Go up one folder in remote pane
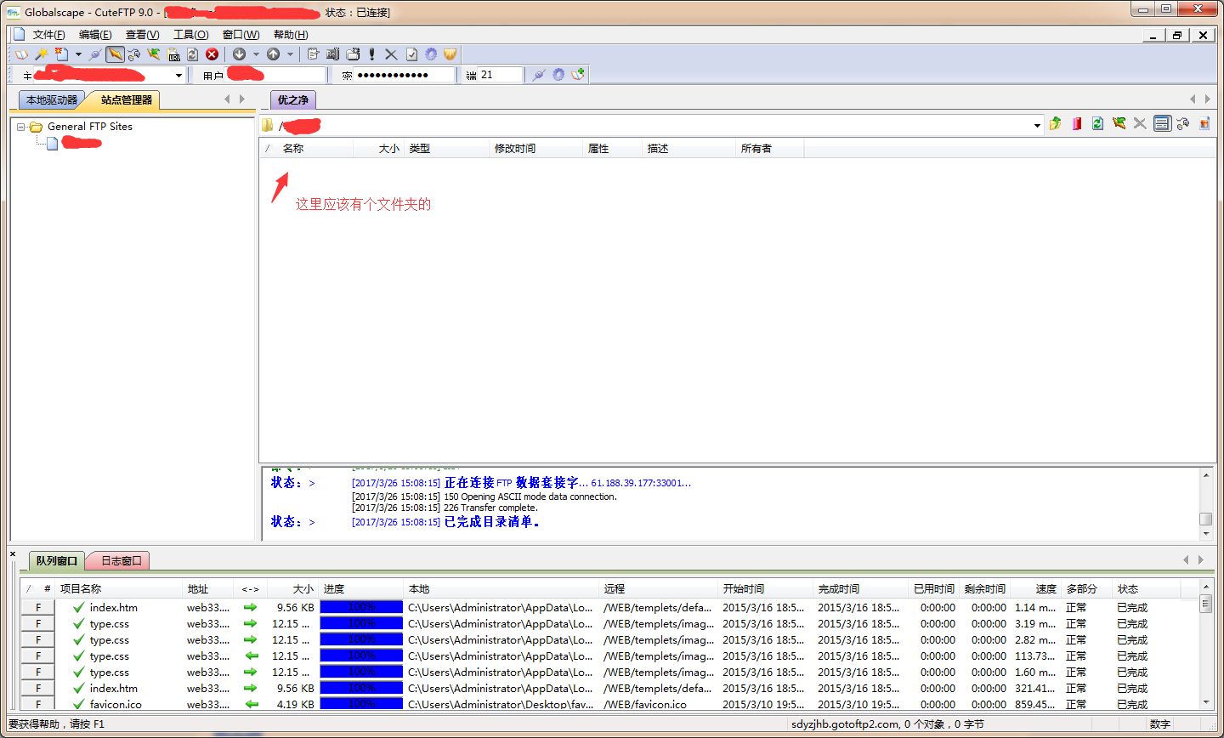The image size is (1224, 738). (x=1056, y=124)
